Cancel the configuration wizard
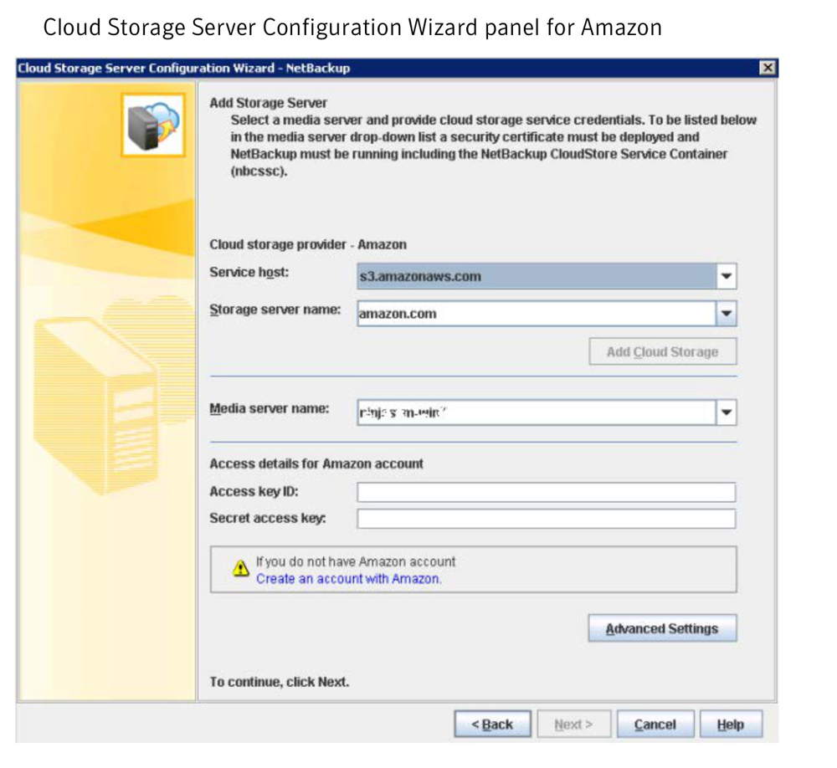This screenshot has width=837, height=768. coord(655,724)
